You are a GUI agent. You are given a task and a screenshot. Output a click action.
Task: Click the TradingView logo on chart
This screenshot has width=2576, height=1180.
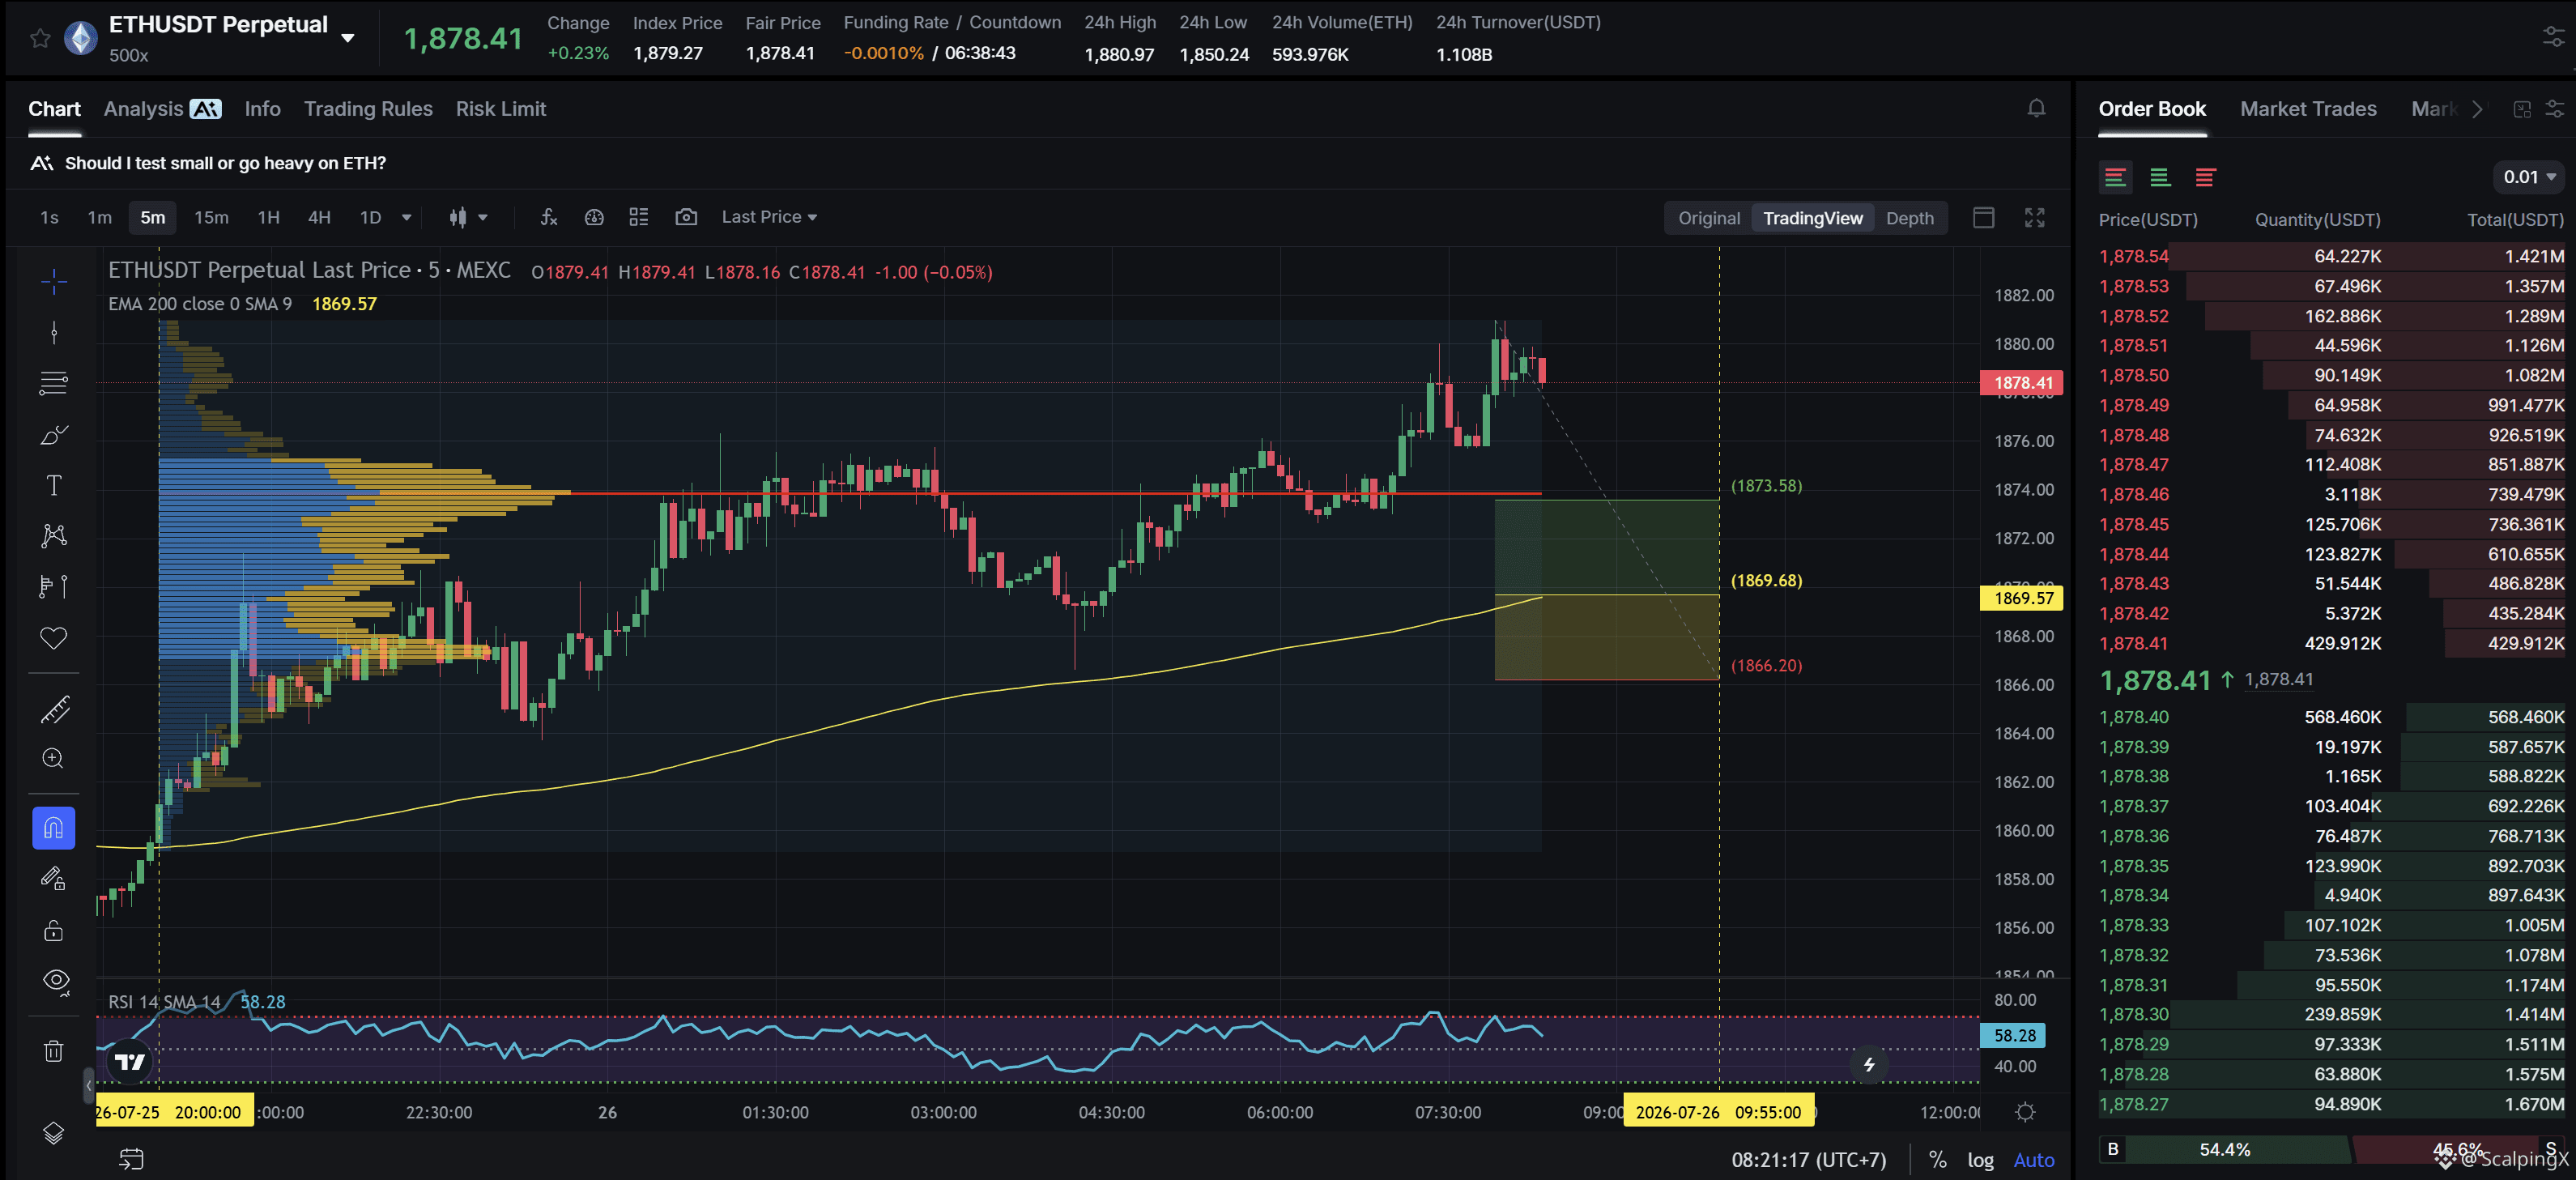[130, 1062]
